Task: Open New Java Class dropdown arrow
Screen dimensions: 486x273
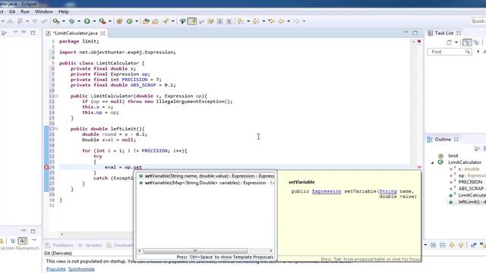Action: tap(137, 21)
